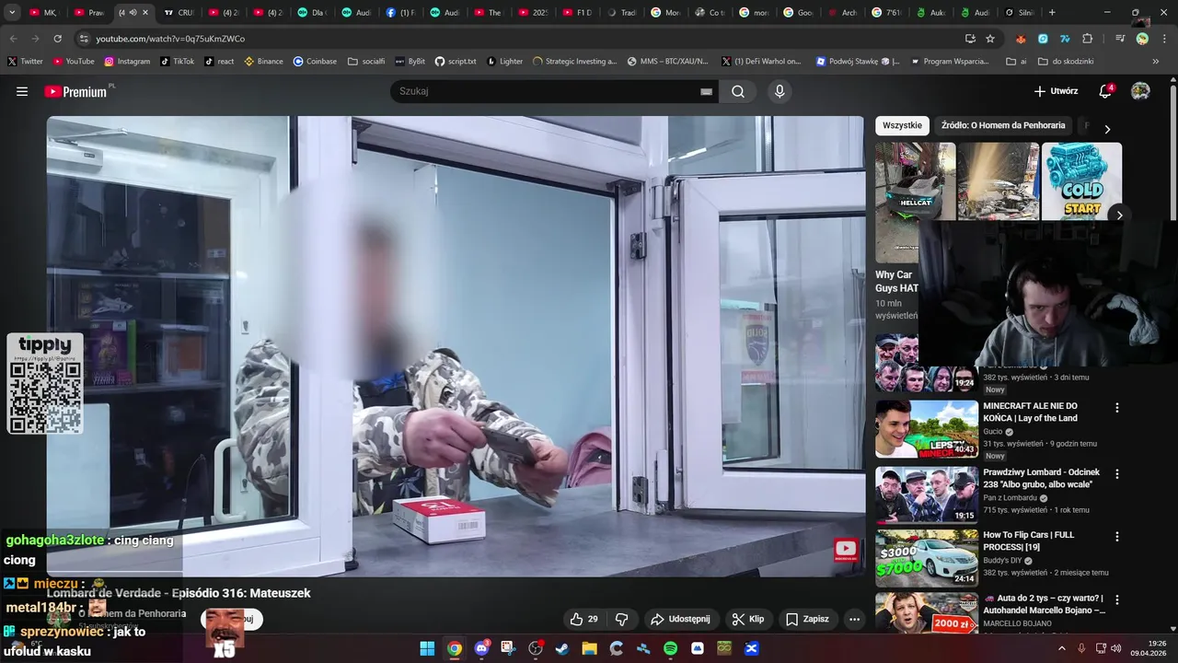Open the Windows Start menu
1178x663 pixels.
pyautogui.click(x=427, y=648)
